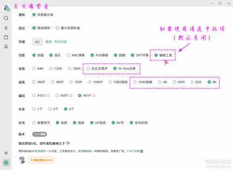
Task: Select HEV1 encoding
Action: (x=80, y=95)
